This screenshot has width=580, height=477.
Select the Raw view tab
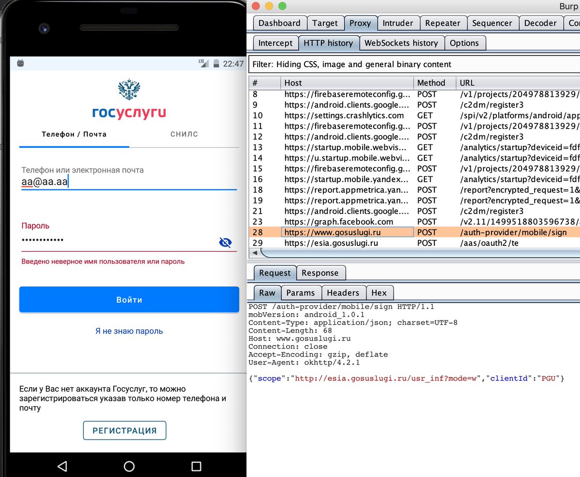point(267,293)
